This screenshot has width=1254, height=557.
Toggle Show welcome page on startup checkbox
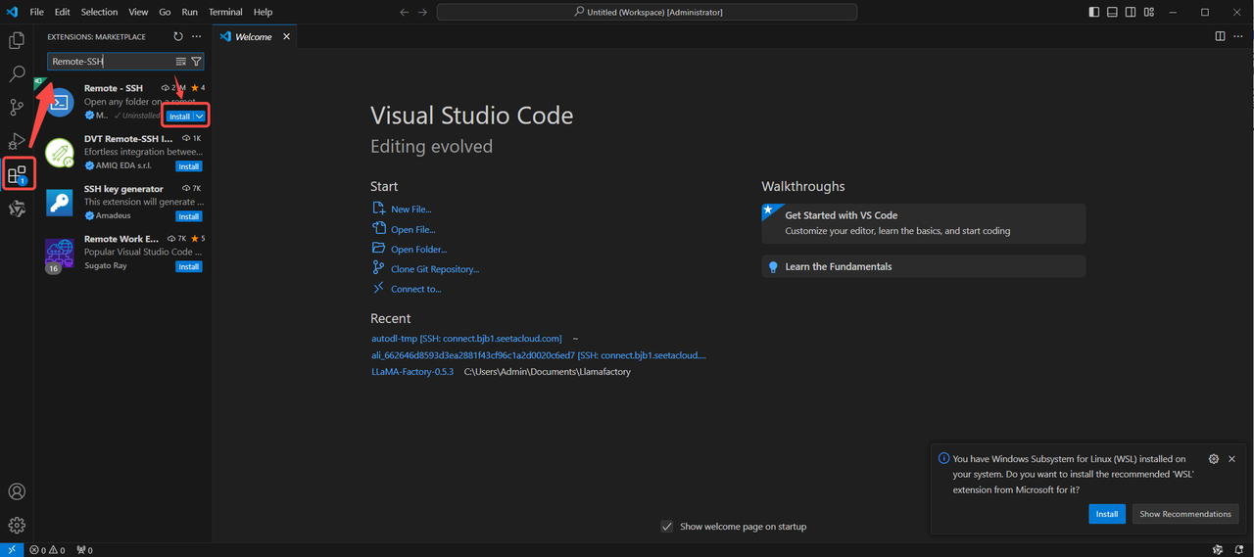click(x=667, y=527)
